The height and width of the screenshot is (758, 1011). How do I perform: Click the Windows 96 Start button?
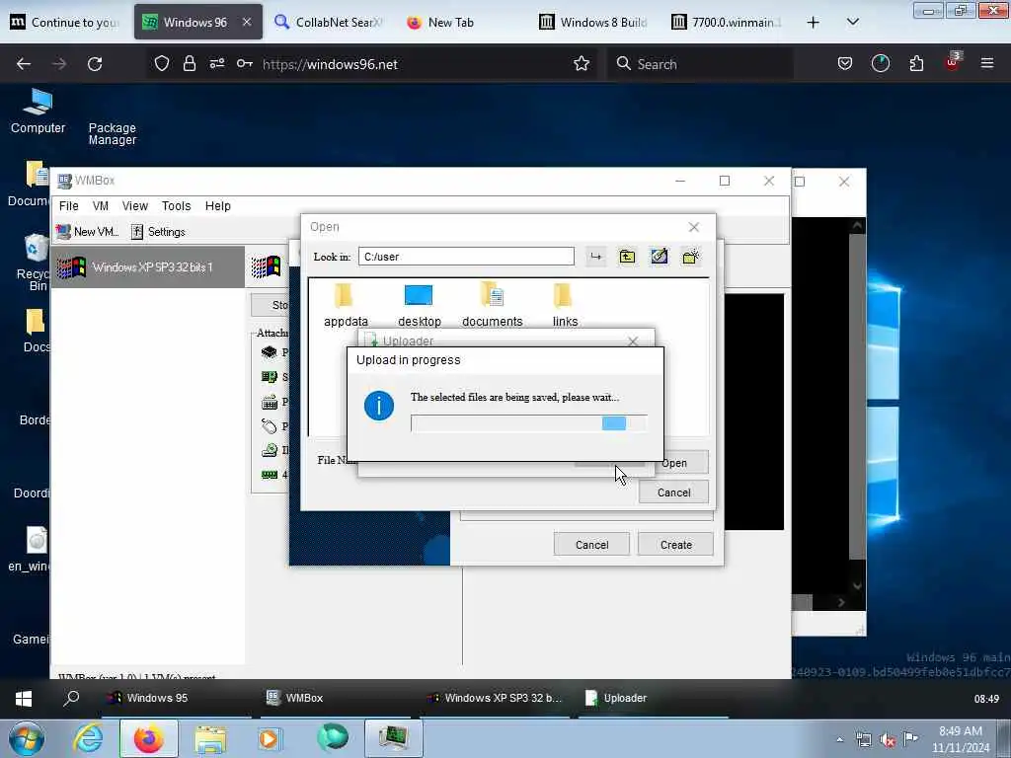coord(24,698)
